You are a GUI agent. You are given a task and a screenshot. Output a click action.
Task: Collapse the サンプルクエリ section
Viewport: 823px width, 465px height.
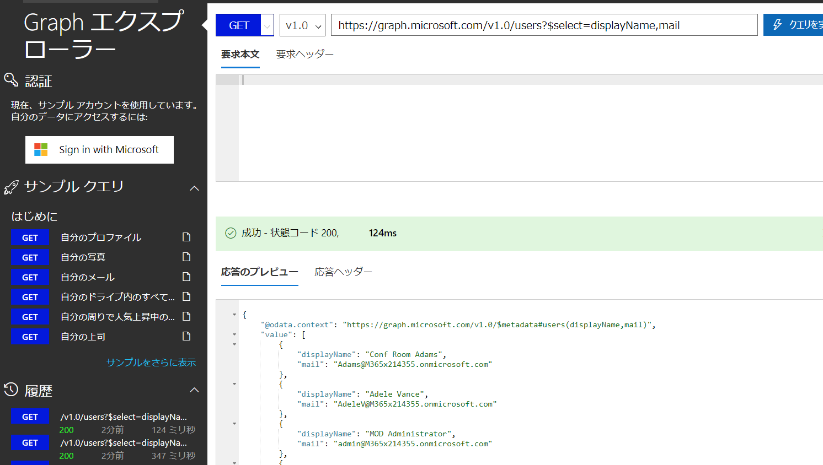coord(194,187)
